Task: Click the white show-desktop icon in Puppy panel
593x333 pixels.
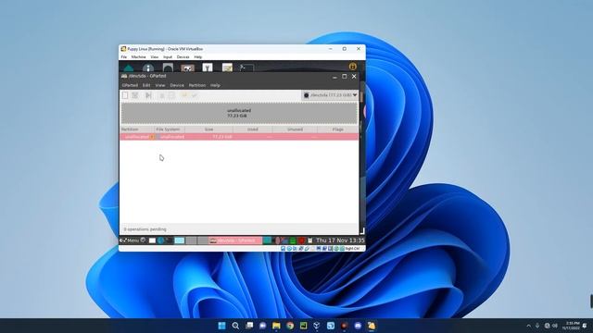Action: [152, 240]
